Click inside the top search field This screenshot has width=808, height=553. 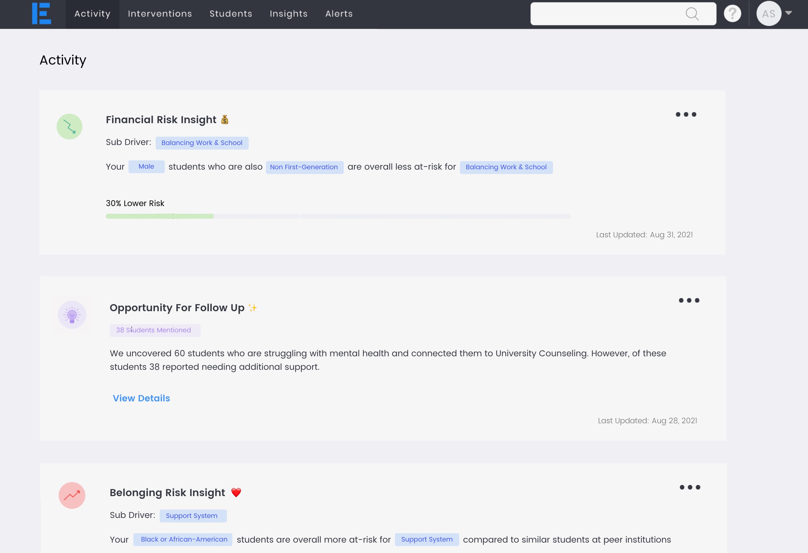pos(605,14)
